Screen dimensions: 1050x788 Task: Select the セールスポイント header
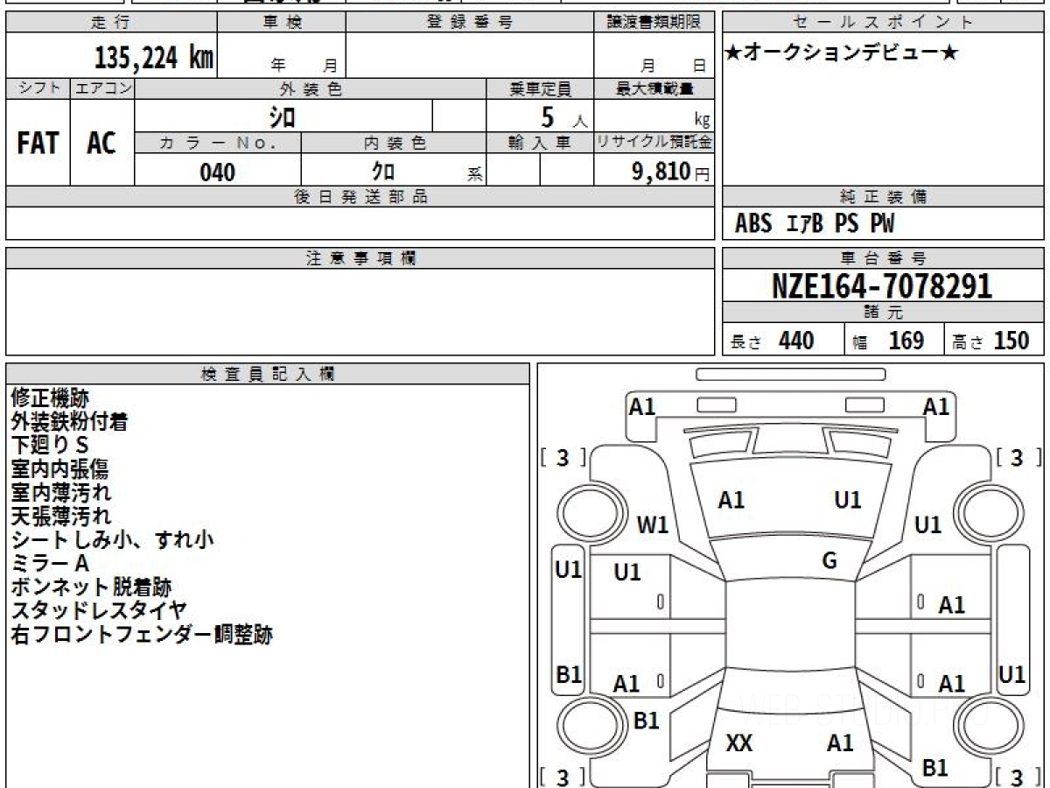point(884,23)
